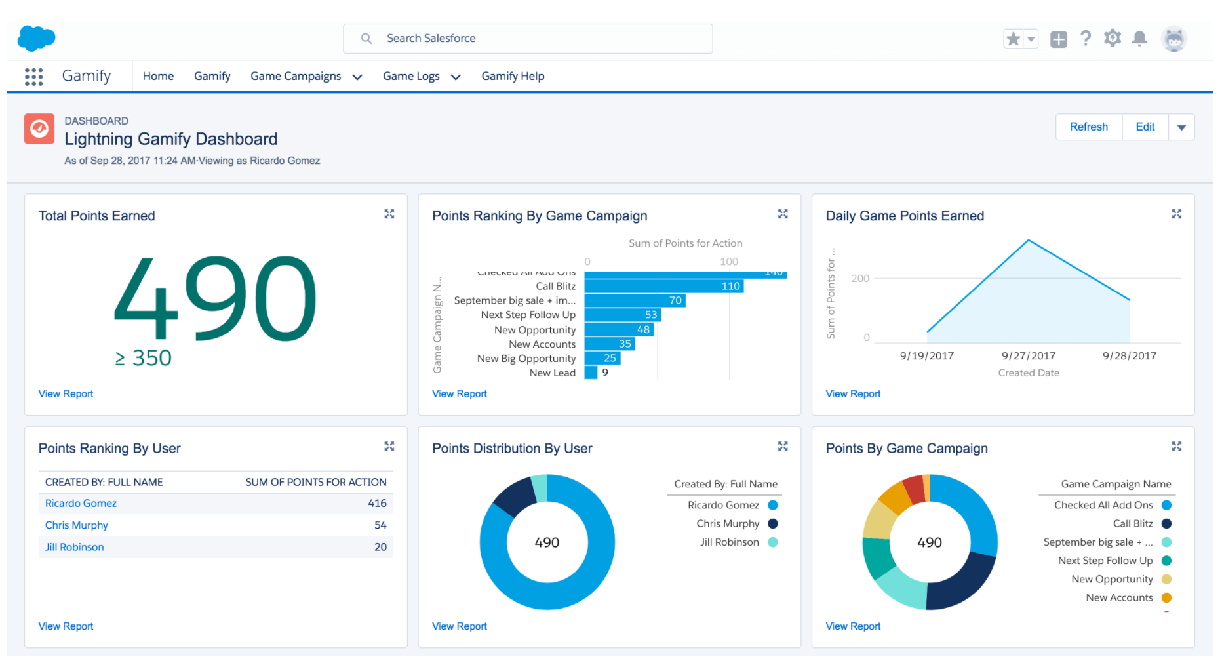Viewport: 1222px width, 665px height.
Task: Click into the Search Salesforce field
Action: point(528,39)
